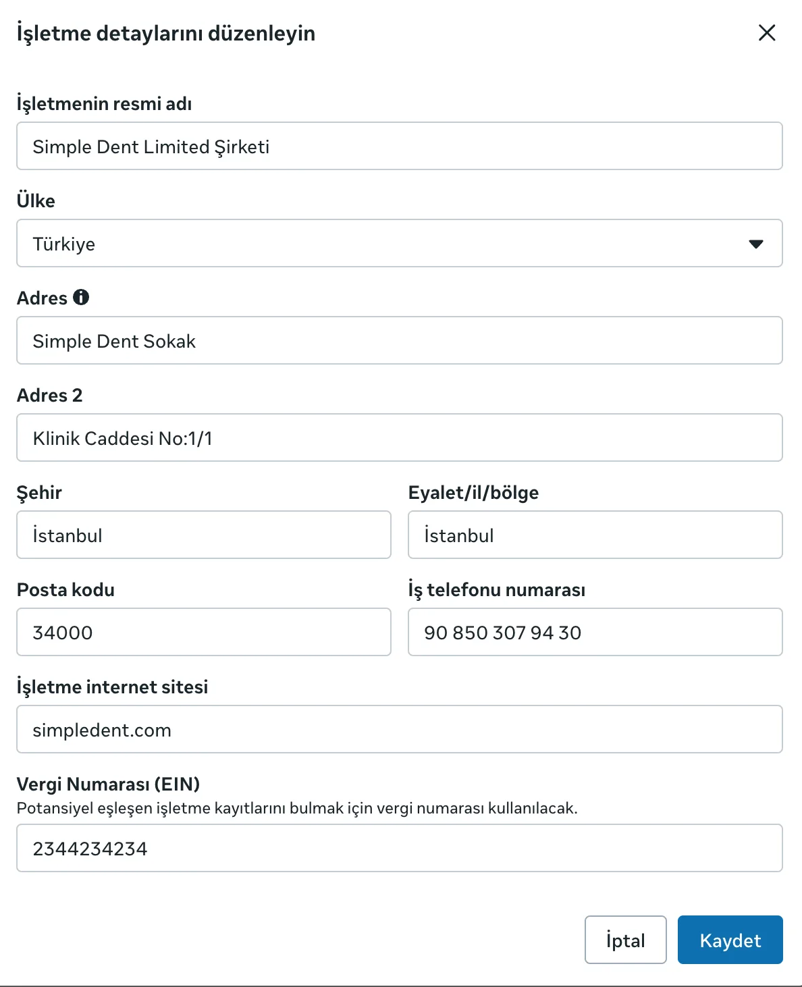Click the İşletmenin resmi adı field
This screenshot has height=987, width=802.
(400, 146)
